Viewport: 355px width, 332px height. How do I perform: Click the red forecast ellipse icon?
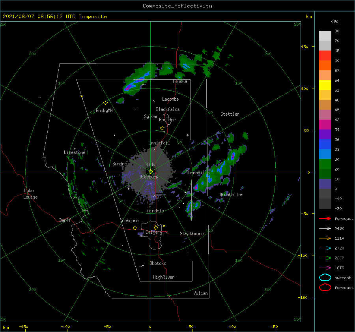coord(325,287)
